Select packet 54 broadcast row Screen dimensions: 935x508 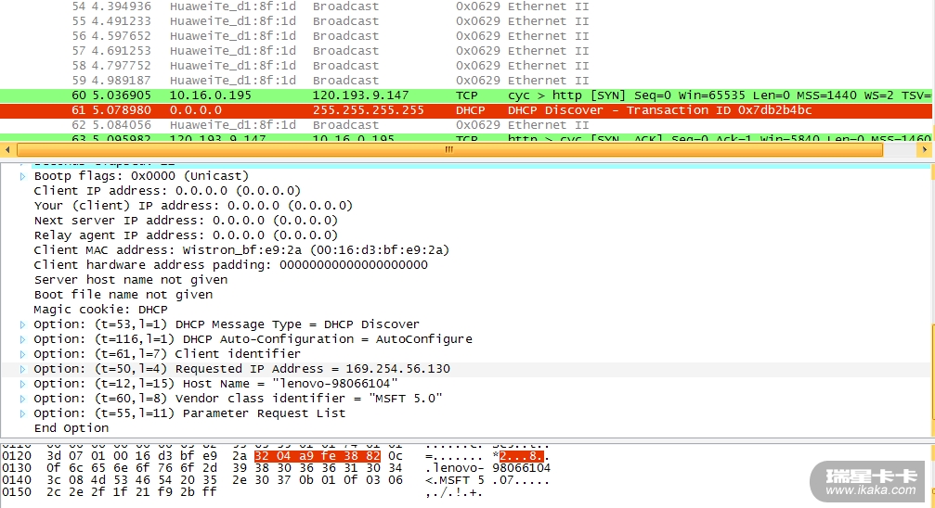pyautogui.click(x=466, y=6)
